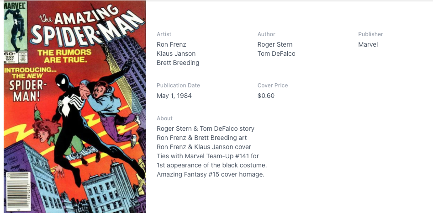Click the Marvel publisher name
Screen dimensions: 433x220
coord(368,44)
